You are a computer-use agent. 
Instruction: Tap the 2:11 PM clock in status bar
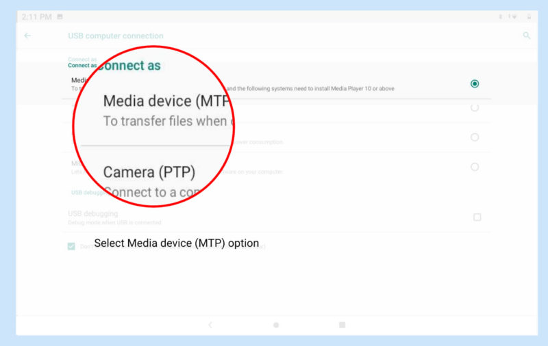point(36,16)
